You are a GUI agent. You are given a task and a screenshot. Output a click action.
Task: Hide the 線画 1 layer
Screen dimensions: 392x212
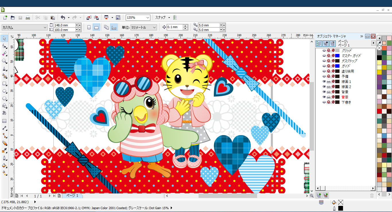pos(324,82)
